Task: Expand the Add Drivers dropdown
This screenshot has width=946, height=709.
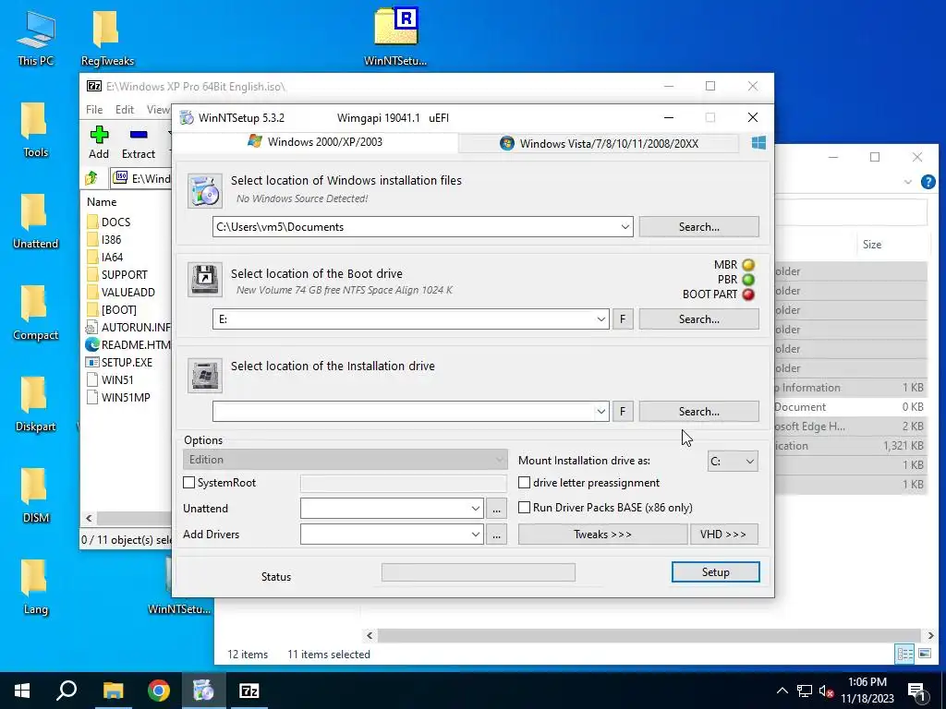Action: (476, 535)
